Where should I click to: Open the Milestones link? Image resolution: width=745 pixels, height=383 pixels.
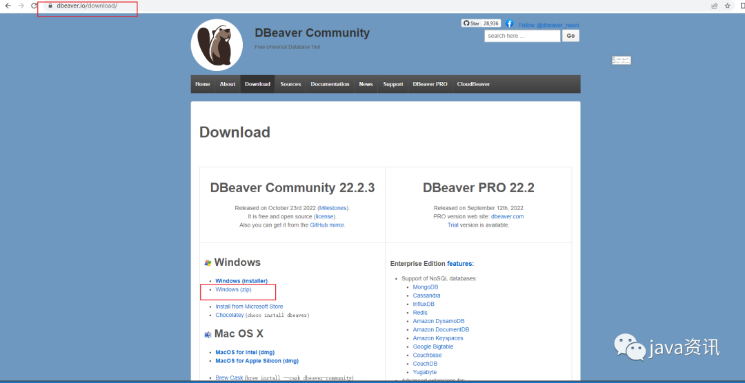333,208
